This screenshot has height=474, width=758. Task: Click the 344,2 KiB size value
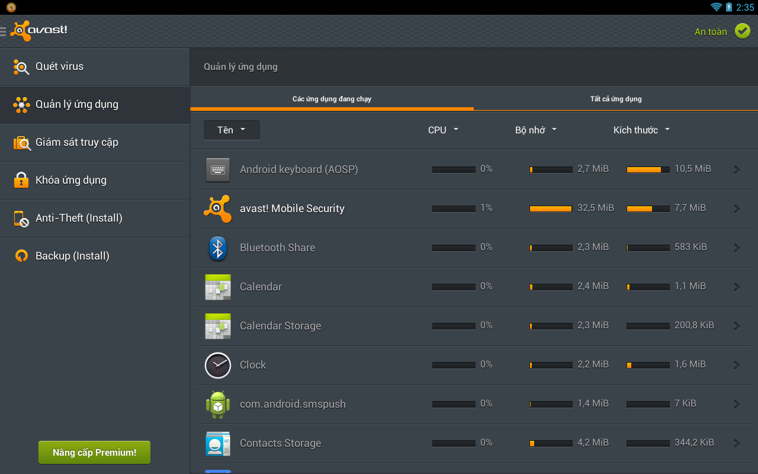(x=694, y=443)
